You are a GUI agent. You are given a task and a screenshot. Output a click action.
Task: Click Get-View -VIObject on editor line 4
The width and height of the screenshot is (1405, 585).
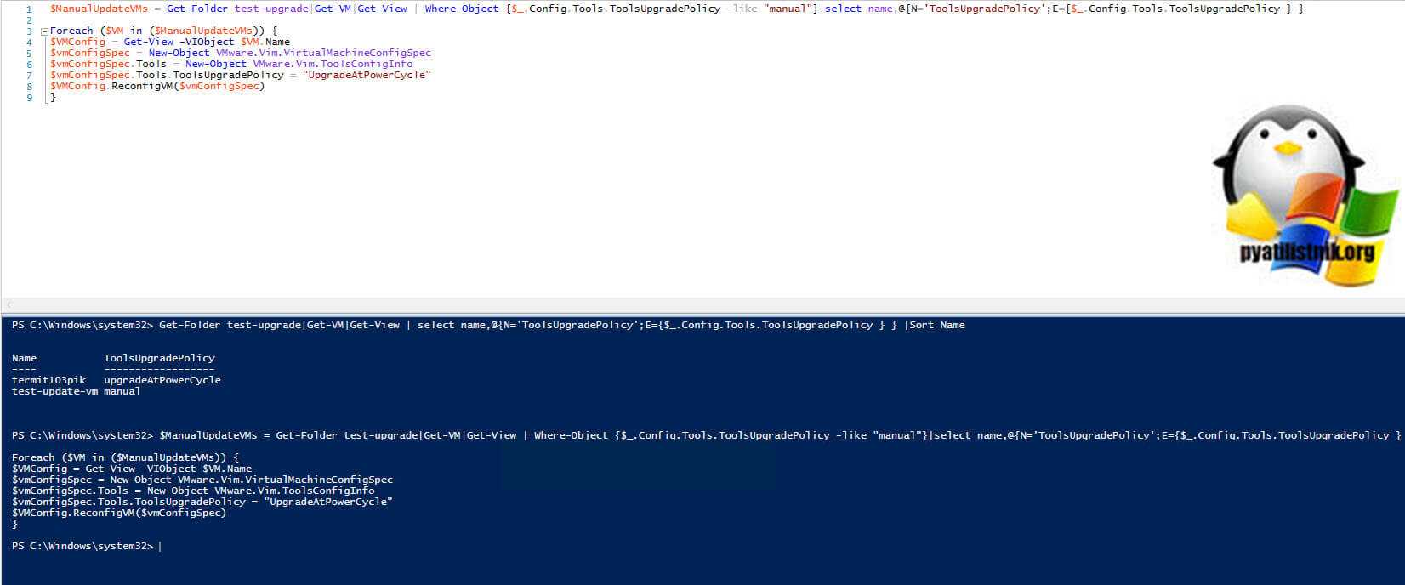(x=179, y=42)
